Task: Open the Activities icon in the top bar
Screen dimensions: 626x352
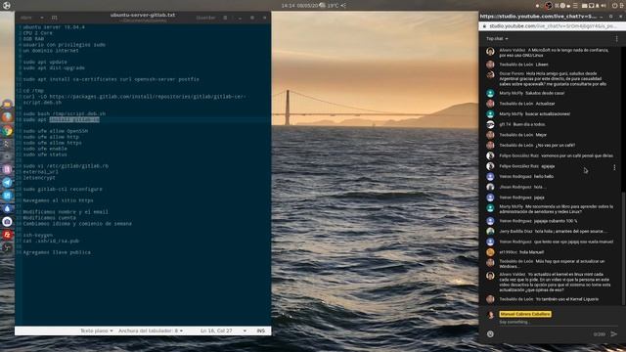Action: click(x=7, y=5)
